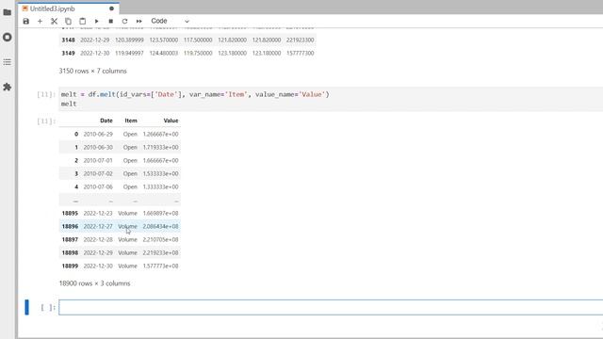Paste cell from clipboard
Viewport: 603px width, 339px height.
point(82,21)
